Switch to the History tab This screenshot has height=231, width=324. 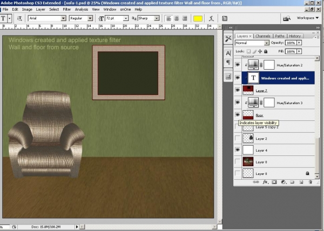[295, 36]
